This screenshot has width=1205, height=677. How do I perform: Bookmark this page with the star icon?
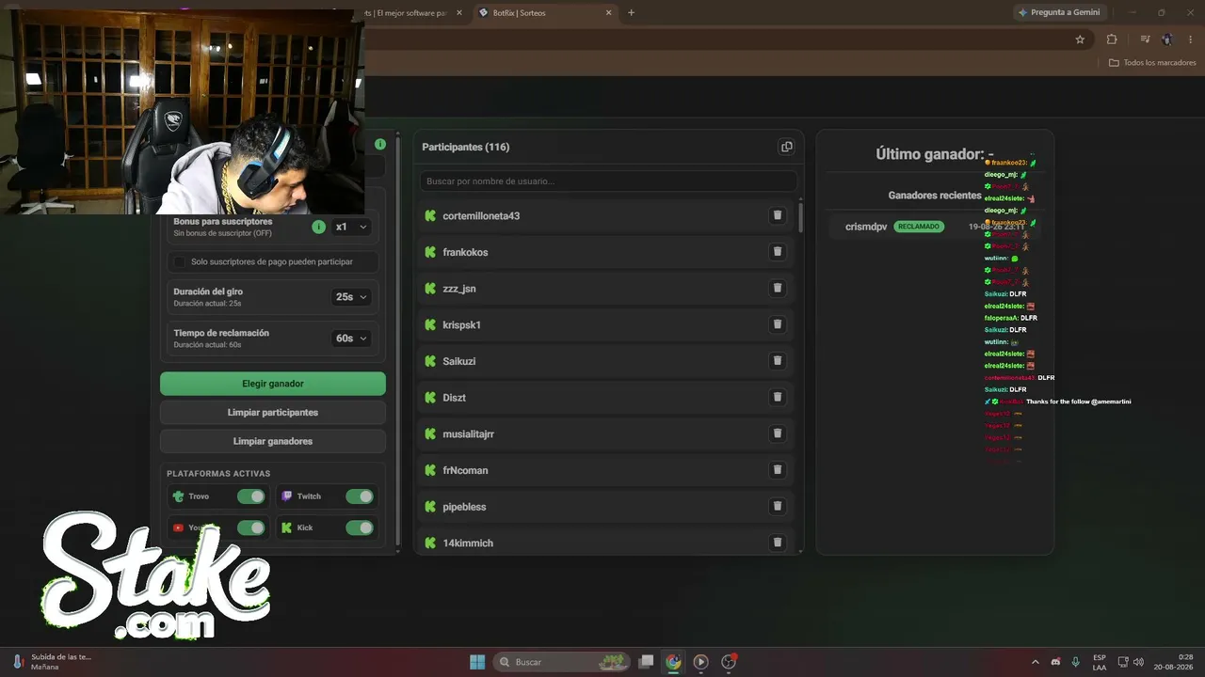coord(1080,39)
